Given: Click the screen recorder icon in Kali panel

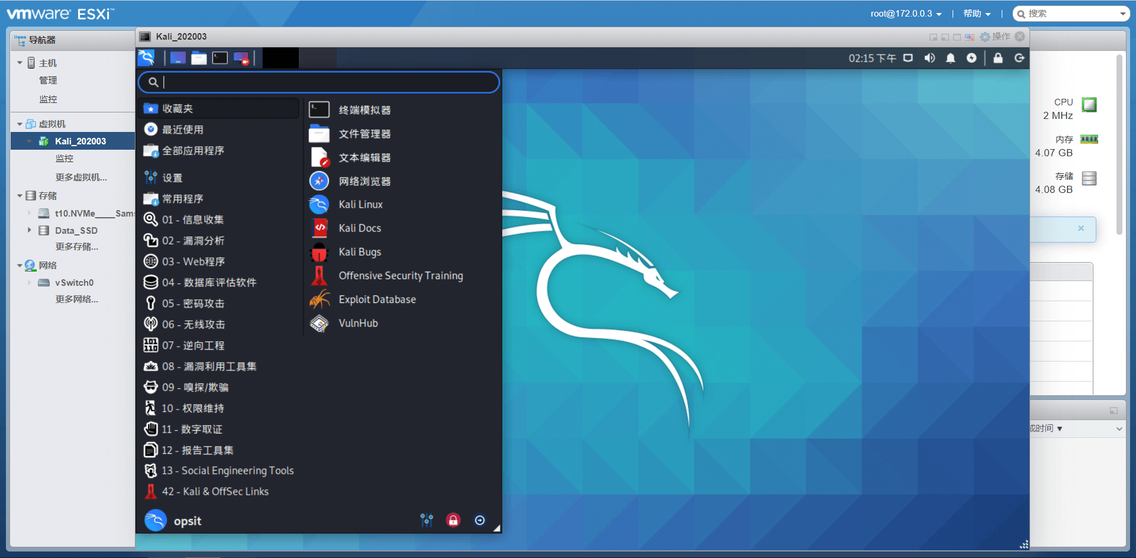Looking at the screenshot, I should 241,58.
